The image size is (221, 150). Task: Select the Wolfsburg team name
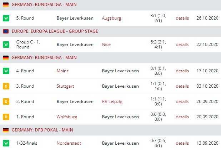(x=66, y=117)
